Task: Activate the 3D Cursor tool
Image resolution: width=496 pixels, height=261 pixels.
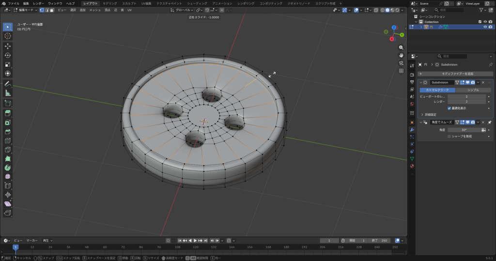Action: 8,36
